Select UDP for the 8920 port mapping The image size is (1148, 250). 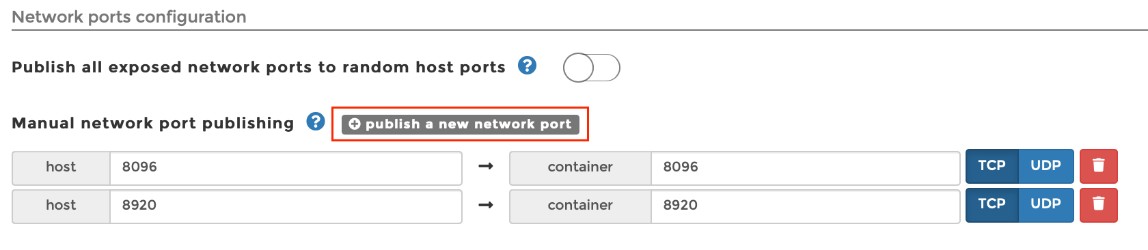[x=1045, y=204]
